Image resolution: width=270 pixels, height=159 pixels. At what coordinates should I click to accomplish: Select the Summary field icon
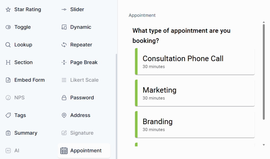click(8, 133)
